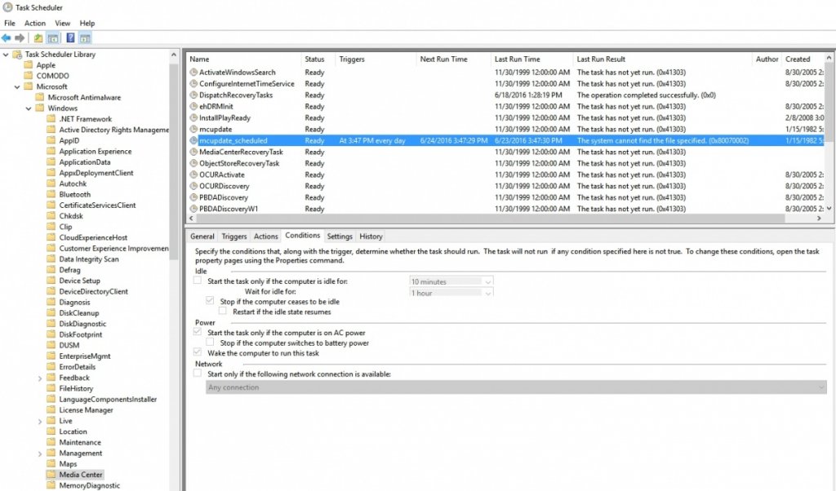
Task: Click the folder icon beside Media Center
Action: (51, 475)
